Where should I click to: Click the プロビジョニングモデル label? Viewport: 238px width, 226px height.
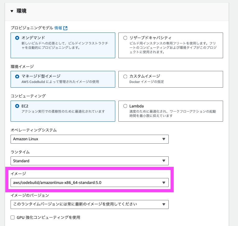point(32,28)
